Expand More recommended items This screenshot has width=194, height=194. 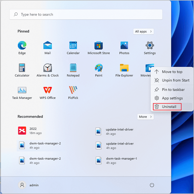145,117
